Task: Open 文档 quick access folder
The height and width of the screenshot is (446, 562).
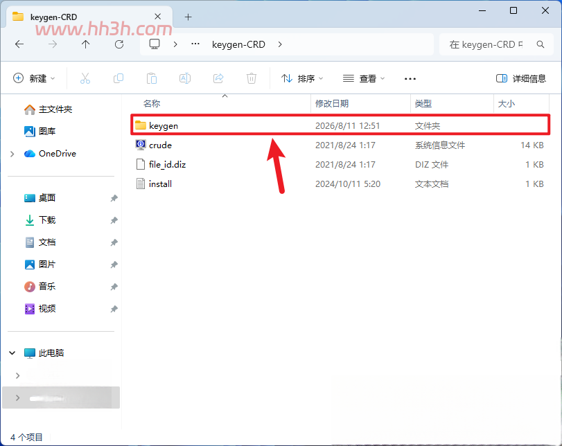Action: (x=39, y=242)
